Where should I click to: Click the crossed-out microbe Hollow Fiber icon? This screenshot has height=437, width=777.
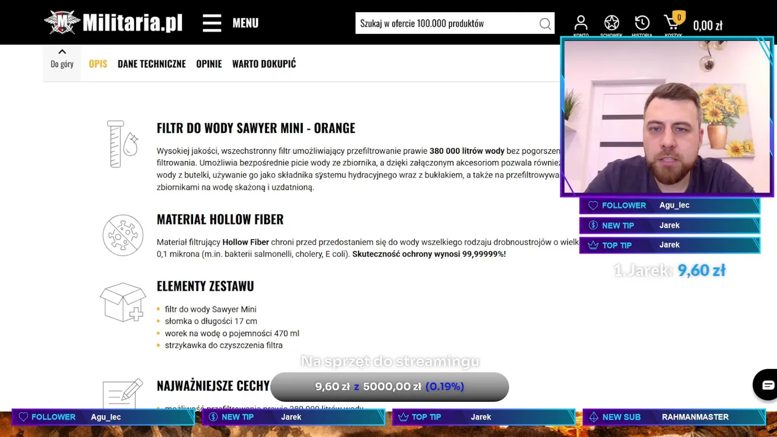pos(123,235)
